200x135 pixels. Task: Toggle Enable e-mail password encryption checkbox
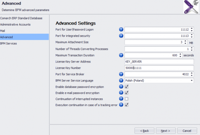click(x=127, y=93)
